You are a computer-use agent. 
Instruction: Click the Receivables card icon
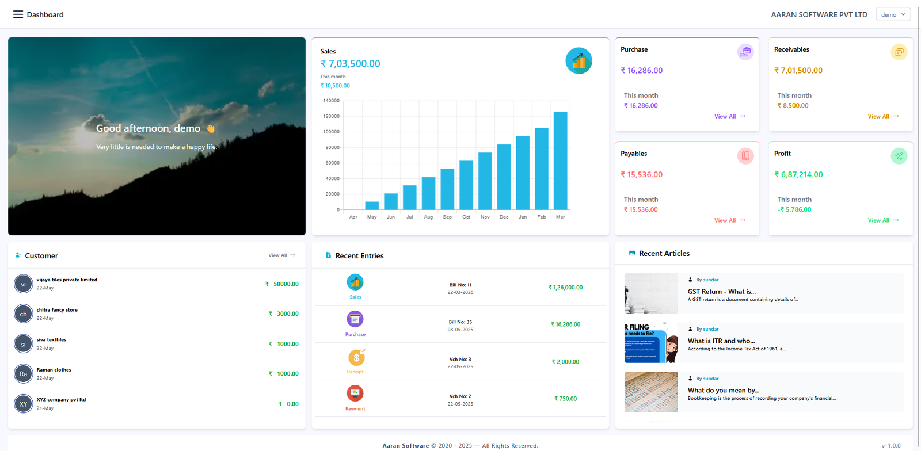pyautogui.click(x=899, y=52)
